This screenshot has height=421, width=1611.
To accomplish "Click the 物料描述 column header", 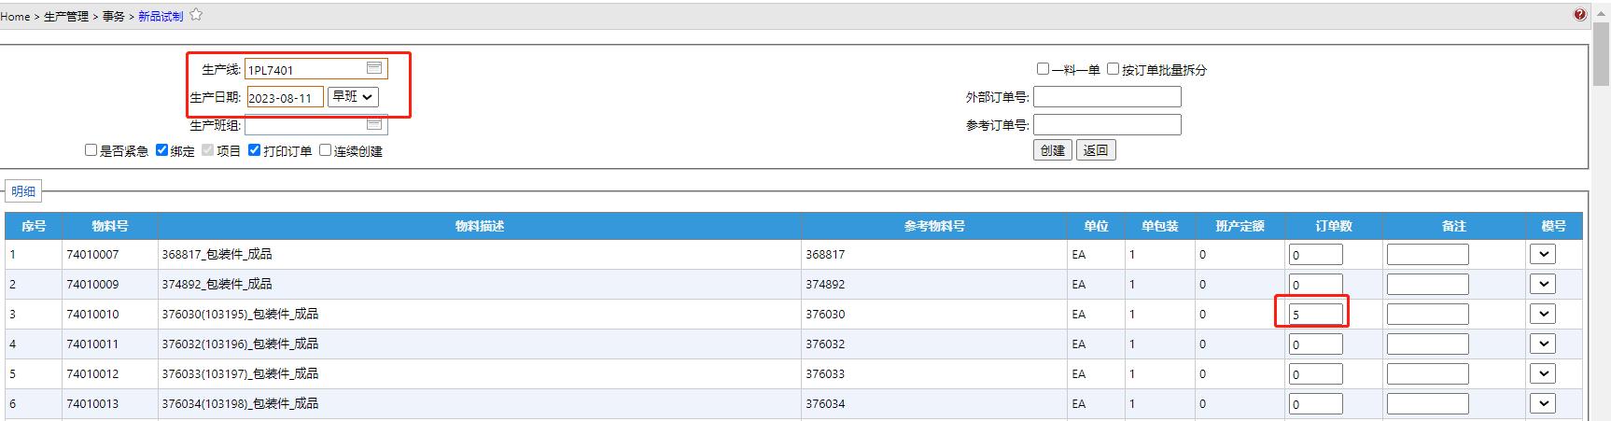I will point(480,226).
